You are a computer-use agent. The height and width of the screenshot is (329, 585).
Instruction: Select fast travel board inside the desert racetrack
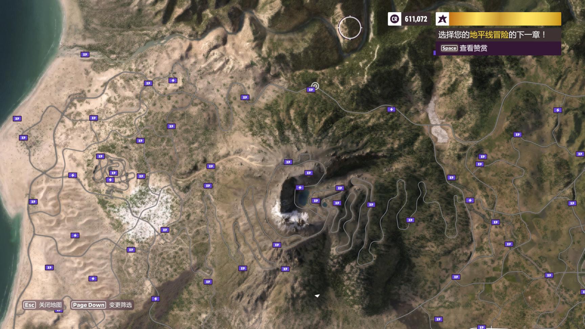pos(110,180)
